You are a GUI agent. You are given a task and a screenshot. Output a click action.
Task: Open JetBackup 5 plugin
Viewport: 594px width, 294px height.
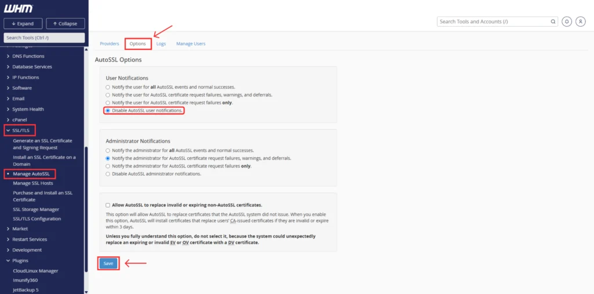(x=26, y=290)
